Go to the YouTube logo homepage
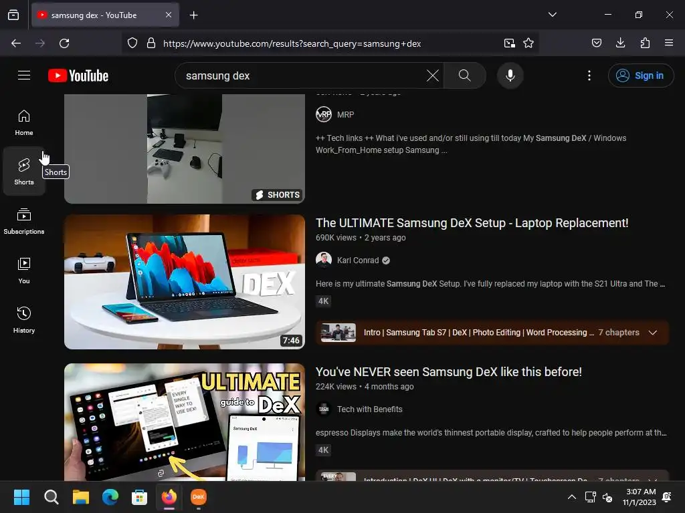 (78, 75)
